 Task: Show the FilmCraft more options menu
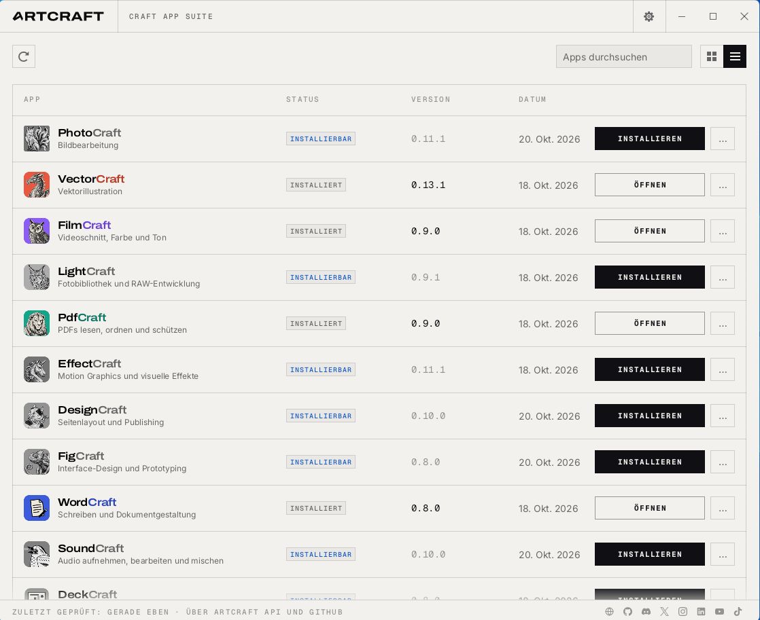pos(723,231)
